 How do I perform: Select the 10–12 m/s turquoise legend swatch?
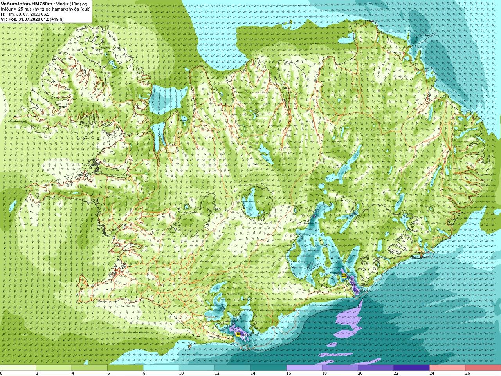point(197,368)
